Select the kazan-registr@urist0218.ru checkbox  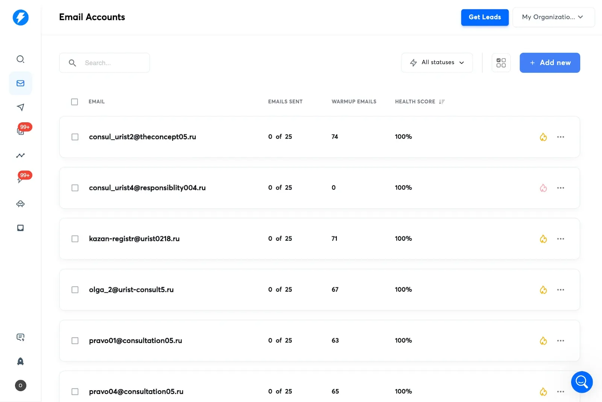(75, 239)
